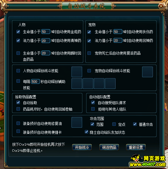Toggle 隐士自动给队友加状态 checkbox

pyautogui.click(x=86, y=132)
